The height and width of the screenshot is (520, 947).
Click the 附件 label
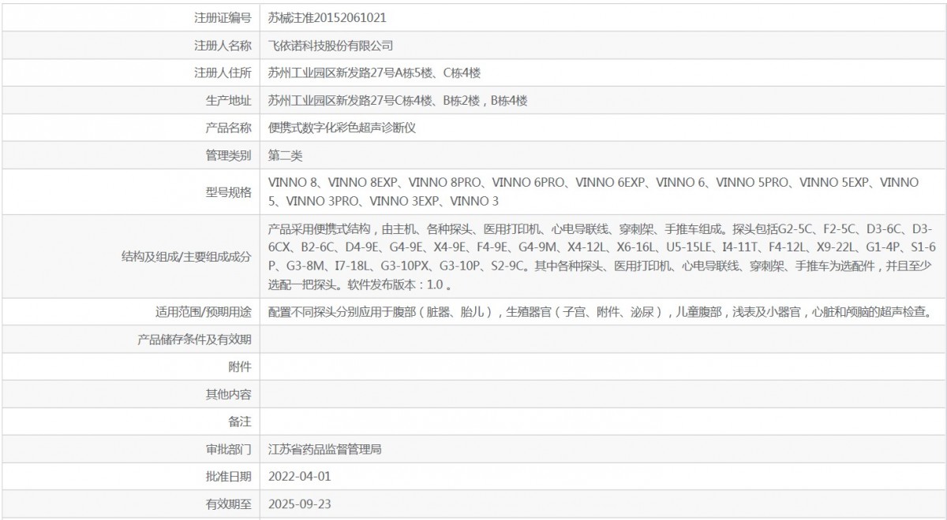(x=240, y=366)
